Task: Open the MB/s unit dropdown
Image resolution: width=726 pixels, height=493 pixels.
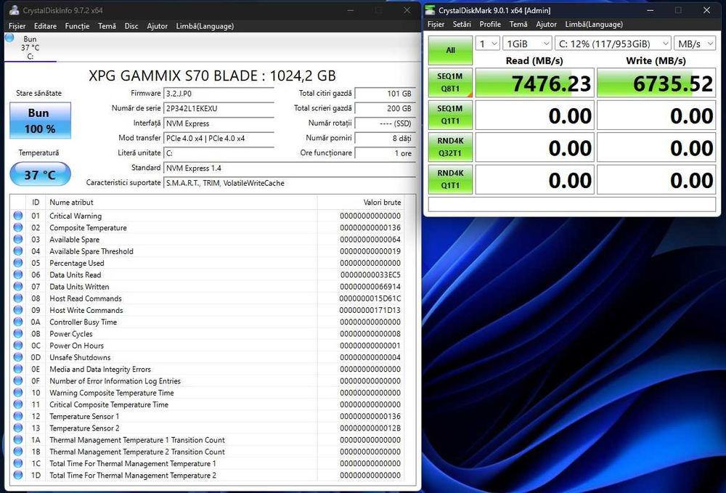Action: 695,44
